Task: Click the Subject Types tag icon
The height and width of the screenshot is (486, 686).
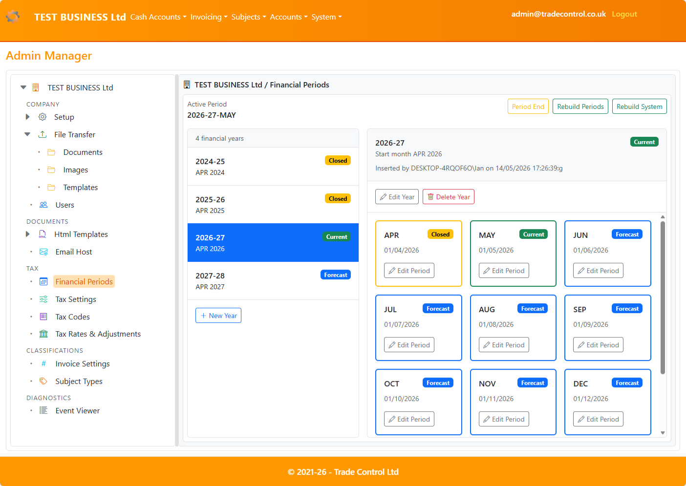Action: pos(43,381)
